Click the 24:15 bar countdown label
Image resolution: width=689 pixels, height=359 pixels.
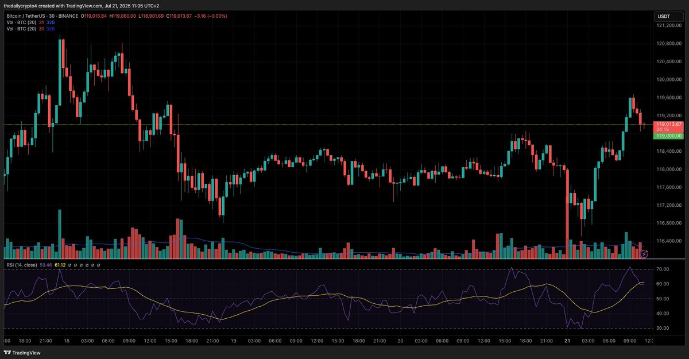pos(663,130)
